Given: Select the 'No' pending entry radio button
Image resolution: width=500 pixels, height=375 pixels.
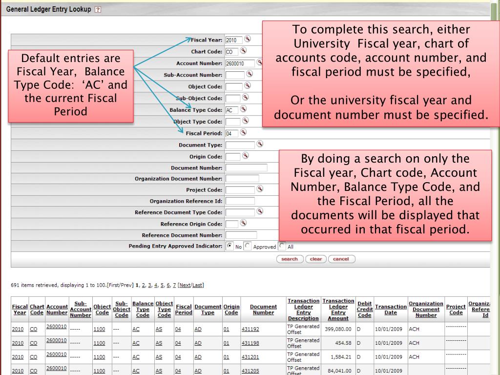Looking at the screenshot, I should coord(230,246).
